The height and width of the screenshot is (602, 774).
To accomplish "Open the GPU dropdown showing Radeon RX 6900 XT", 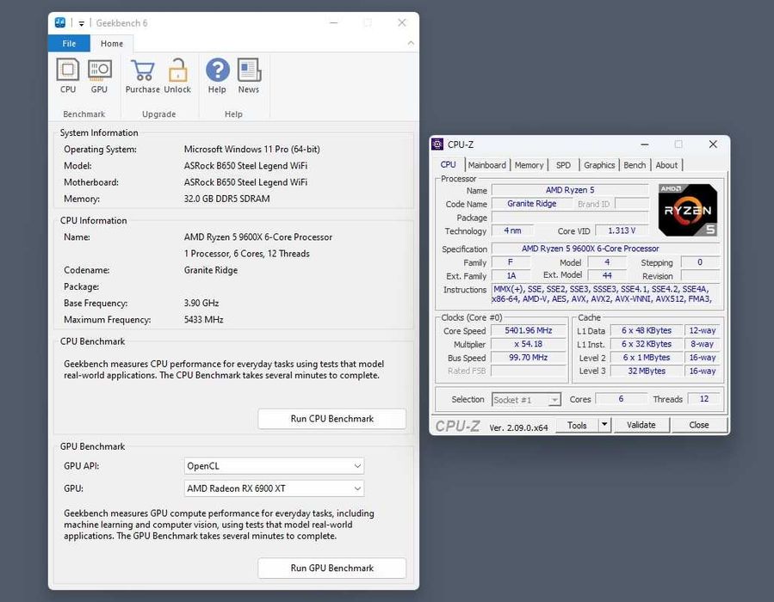I will pyautogui.click(x=274, y=488).
